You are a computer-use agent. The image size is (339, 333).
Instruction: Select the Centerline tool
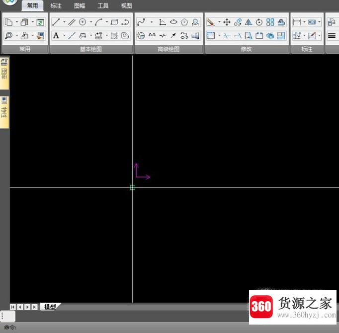tap(72, 36)
